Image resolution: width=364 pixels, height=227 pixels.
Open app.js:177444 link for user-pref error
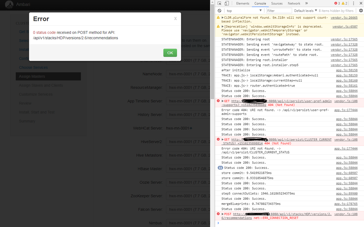(x=346, y=110)
